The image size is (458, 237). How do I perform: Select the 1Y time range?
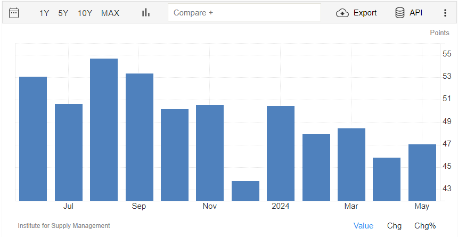pyautogui.click(x=44, y=13)
